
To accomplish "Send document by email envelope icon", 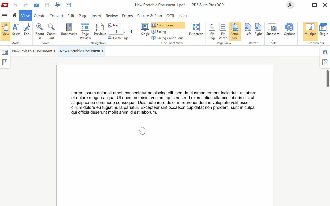I will (x=68, y=5).
